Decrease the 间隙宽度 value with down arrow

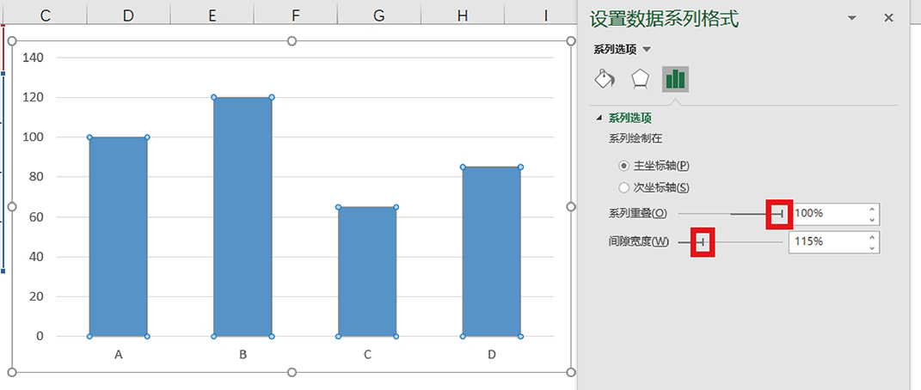coord(872,247)
